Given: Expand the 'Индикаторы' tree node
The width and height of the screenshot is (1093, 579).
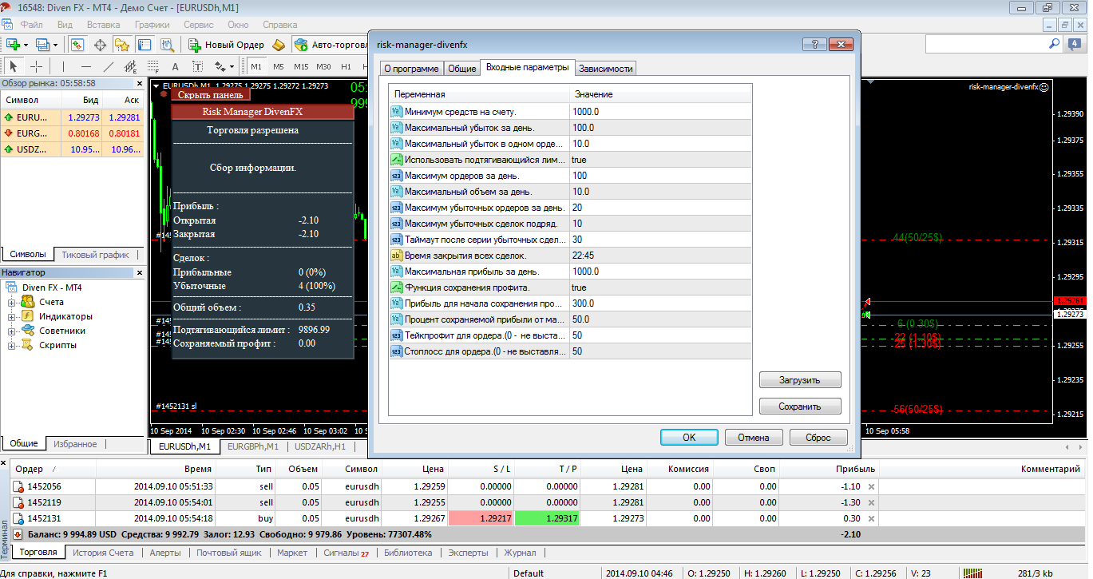Looking at the screenshot, I should 12,317.
